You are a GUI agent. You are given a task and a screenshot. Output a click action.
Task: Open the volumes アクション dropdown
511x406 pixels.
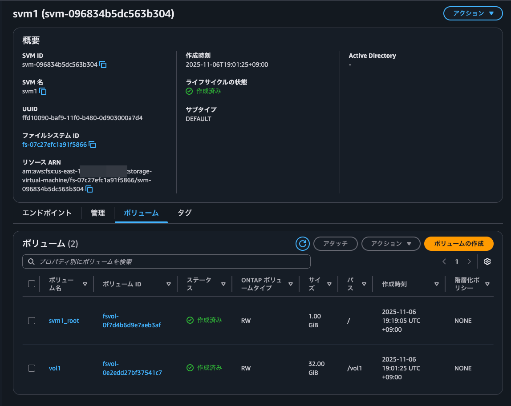coord(391,244)
